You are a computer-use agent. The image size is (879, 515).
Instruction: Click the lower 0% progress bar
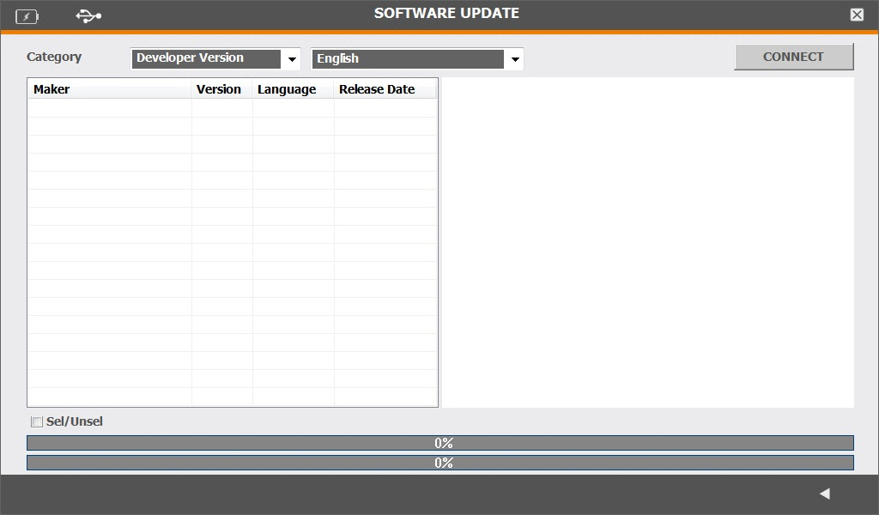(439, 463)
